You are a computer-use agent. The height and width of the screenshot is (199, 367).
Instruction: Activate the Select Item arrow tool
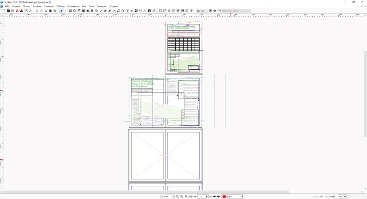coord(61,11)
